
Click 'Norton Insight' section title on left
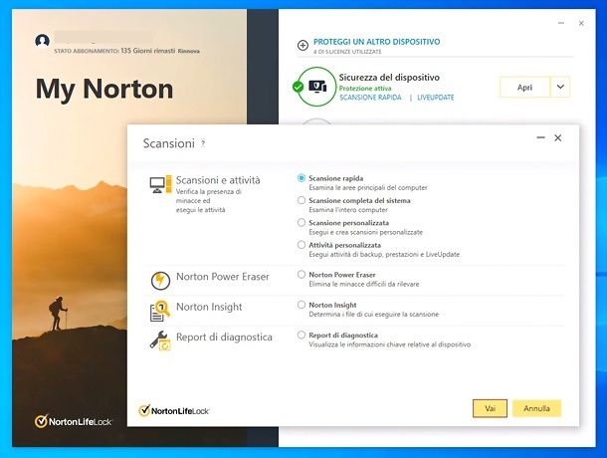(209, 307)
